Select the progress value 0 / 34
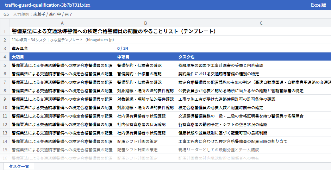Image resolution: width=331 pixels, height=170 pixels. (x=145, y=48)
